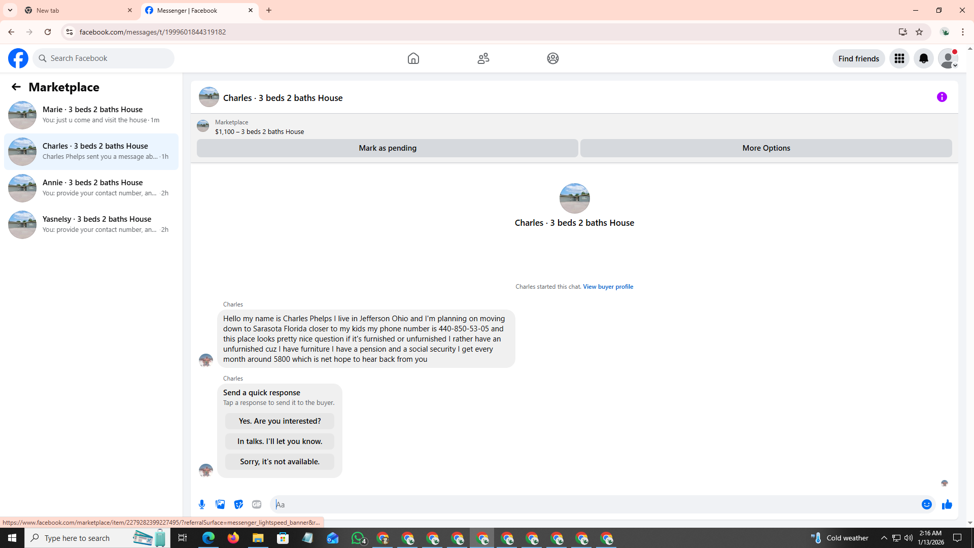Open Facebook notifications bell

coord(923,58)
